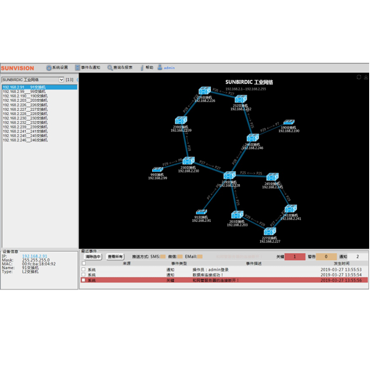Select list row 192.168.2.203__203交换机
Image resolution: width=371 pixels, height=371 pixels.
point(40,100)
